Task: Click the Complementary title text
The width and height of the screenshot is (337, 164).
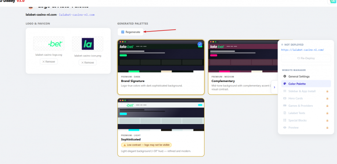Action: point(223,81)
